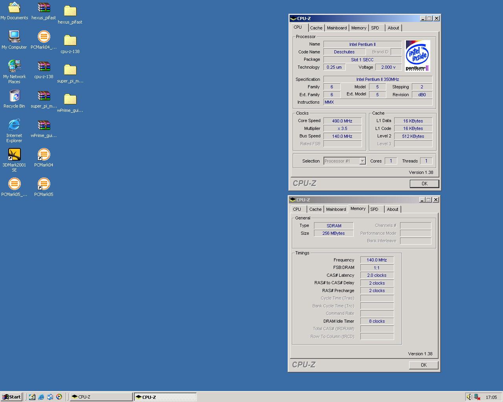
Task: Select the super_pi_m RAR archive icon
Action: pos(44,99)
